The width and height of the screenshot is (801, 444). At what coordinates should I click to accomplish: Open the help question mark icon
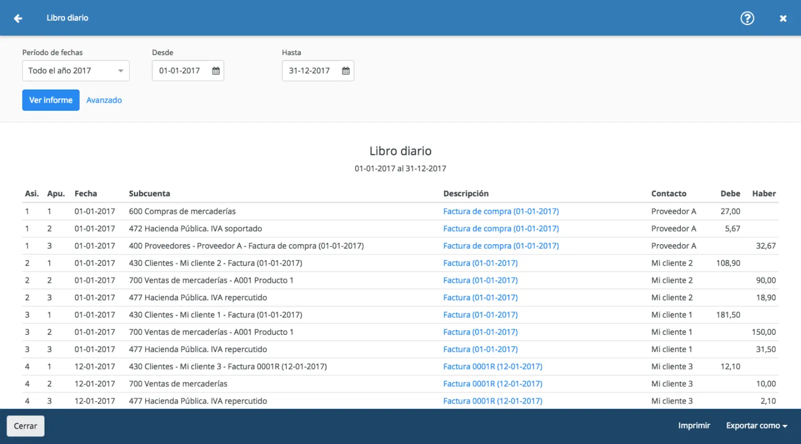pos(747,19)
